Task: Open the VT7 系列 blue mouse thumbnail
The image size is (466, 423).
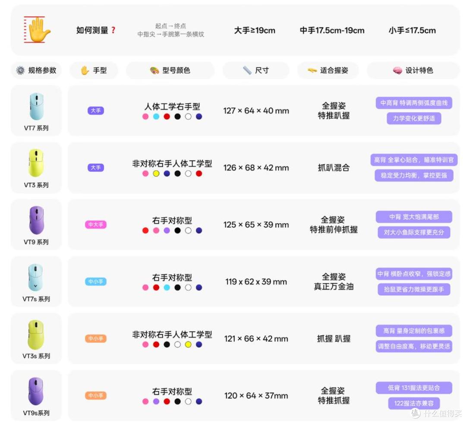Action: coord(37,106)
